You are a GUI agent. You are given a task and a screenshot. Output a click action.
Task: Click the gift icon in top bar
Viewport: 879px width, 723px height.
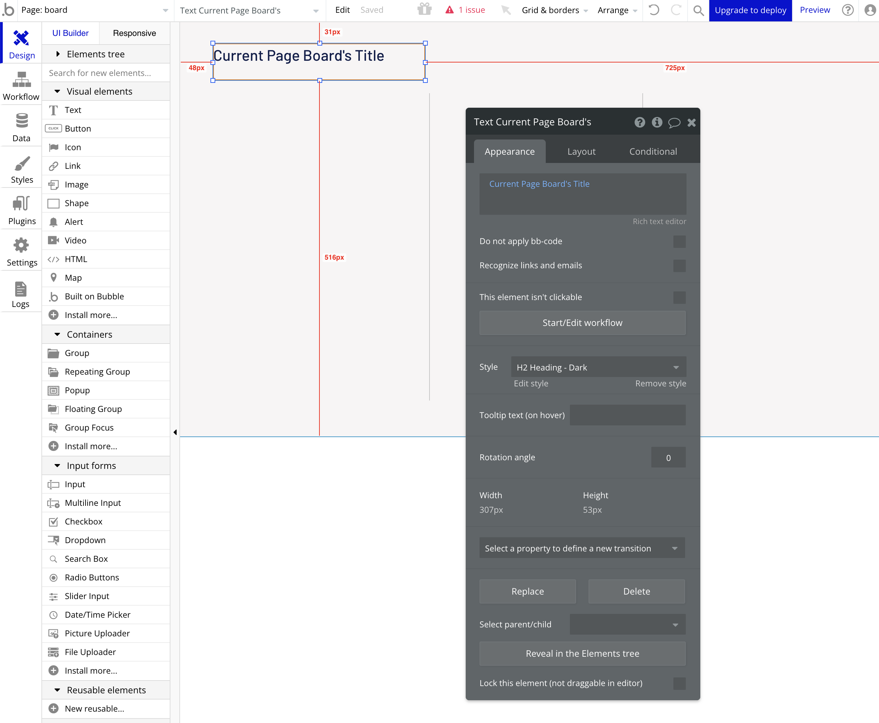click(425, 10)
